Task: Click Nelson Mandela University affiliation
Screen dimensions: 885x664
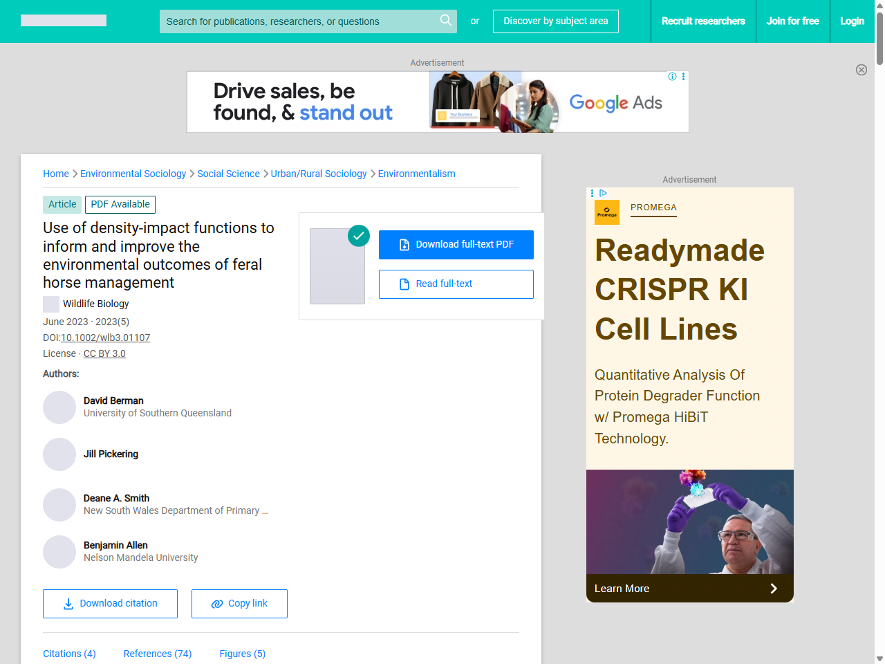Action: coord(141,557)
